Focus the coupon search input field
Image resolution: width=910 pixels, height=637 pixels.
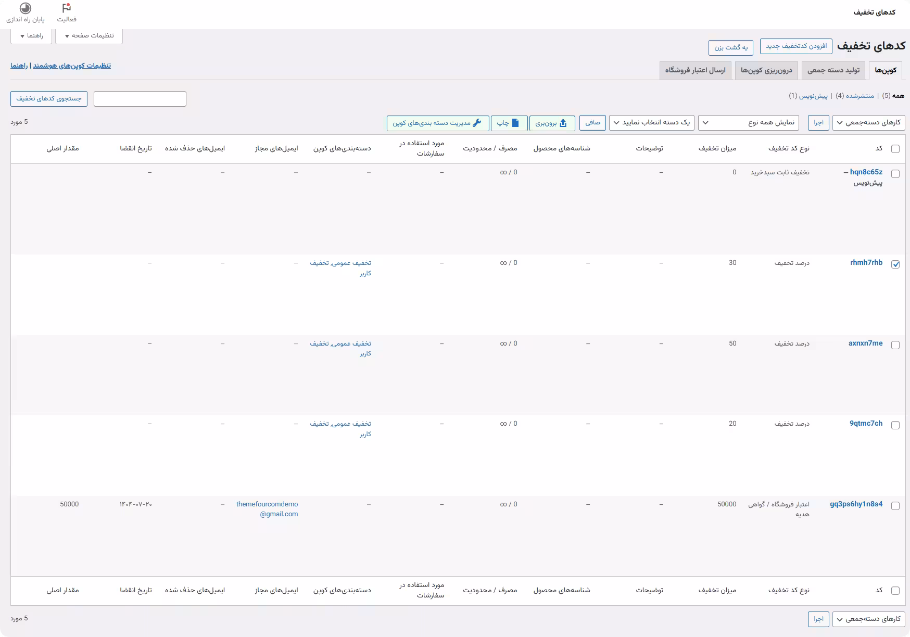(140, 99)
